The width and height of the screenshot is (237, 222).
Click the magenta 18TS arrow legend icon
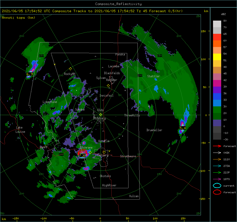[217, 179]
